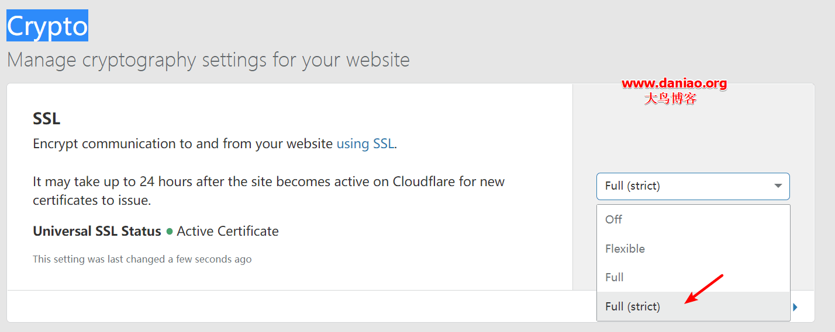Click the Universal SSL Status label

pos(97,231)
